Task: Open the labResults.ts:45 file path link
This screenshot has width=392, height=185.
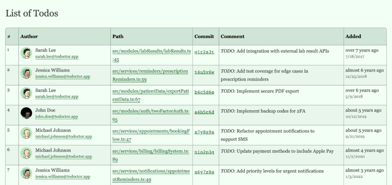Action: [x=152, y=55]
